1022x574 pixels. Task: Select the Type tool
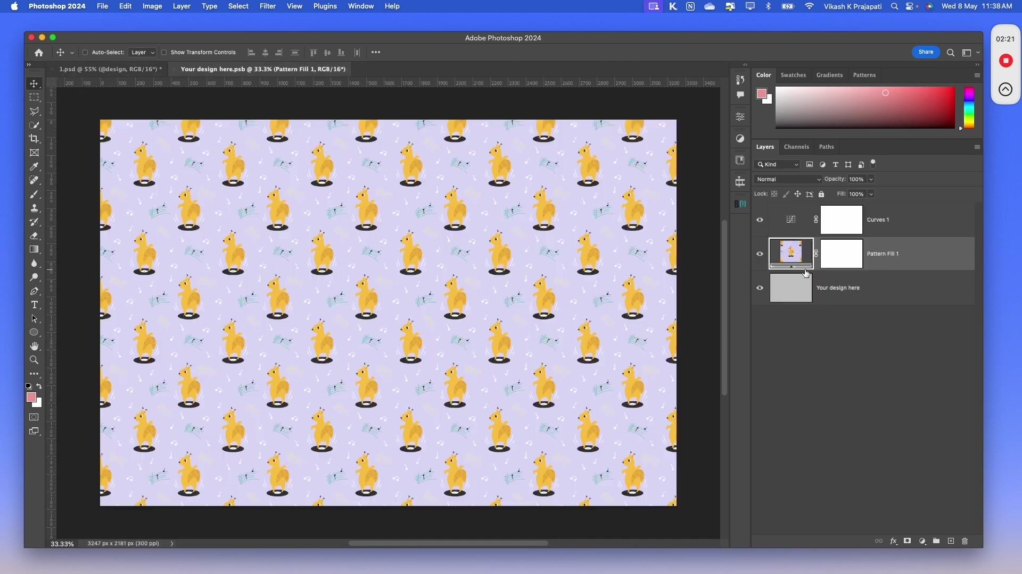click(34, 305)
